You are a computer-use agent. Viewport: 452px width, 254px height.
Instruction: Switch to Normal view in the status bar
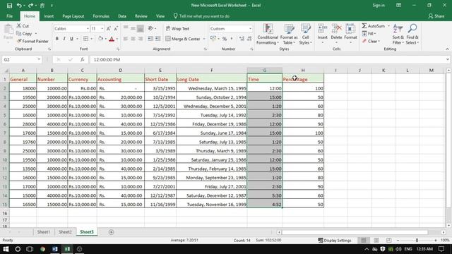[x=364, y=240]
